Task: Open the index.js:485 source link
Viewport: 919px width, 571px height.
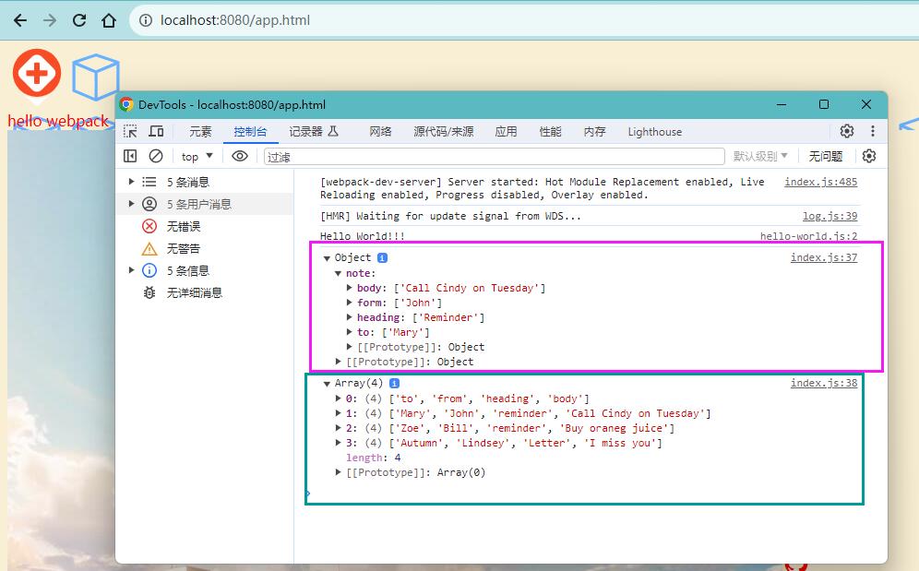Action: point(820,182)
